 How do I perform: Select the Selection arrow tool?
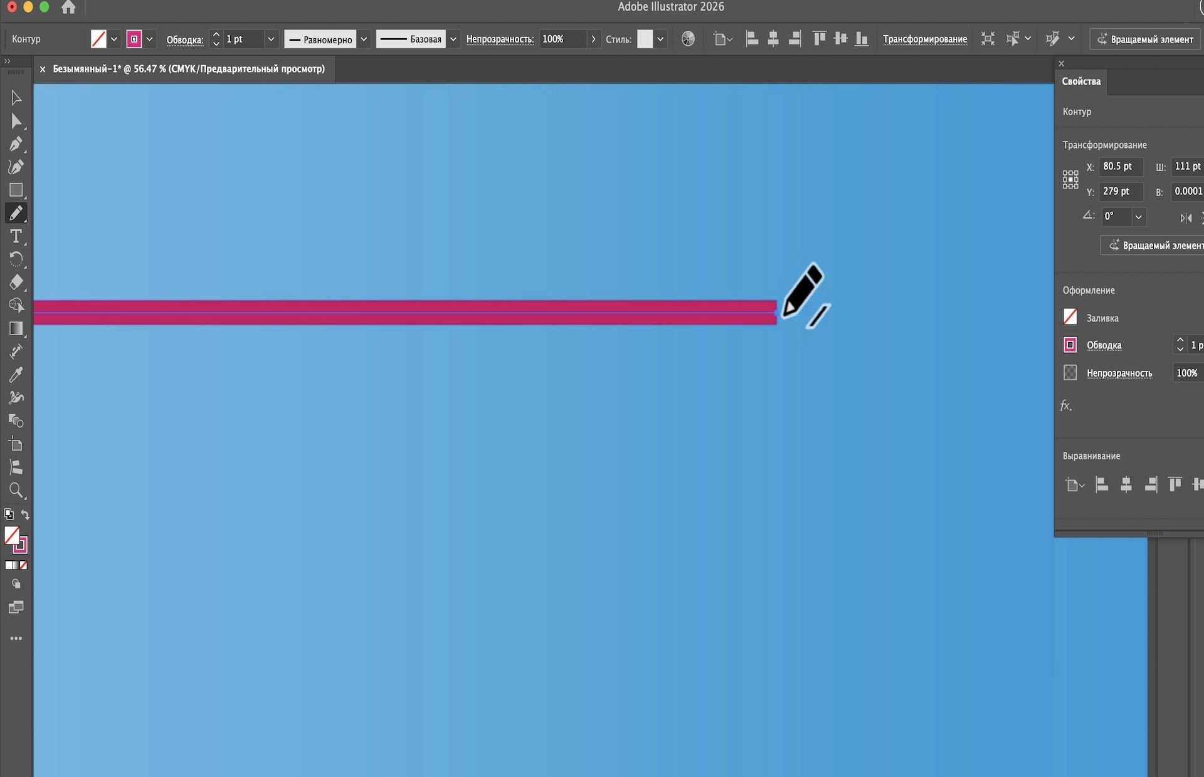pos(16,98)
